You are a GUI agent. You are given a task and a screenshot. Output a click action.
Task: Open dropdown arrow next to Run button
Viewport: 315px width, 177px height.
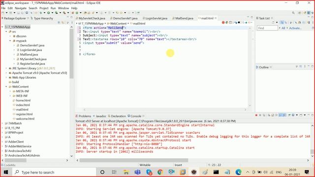tap(52, 13)
